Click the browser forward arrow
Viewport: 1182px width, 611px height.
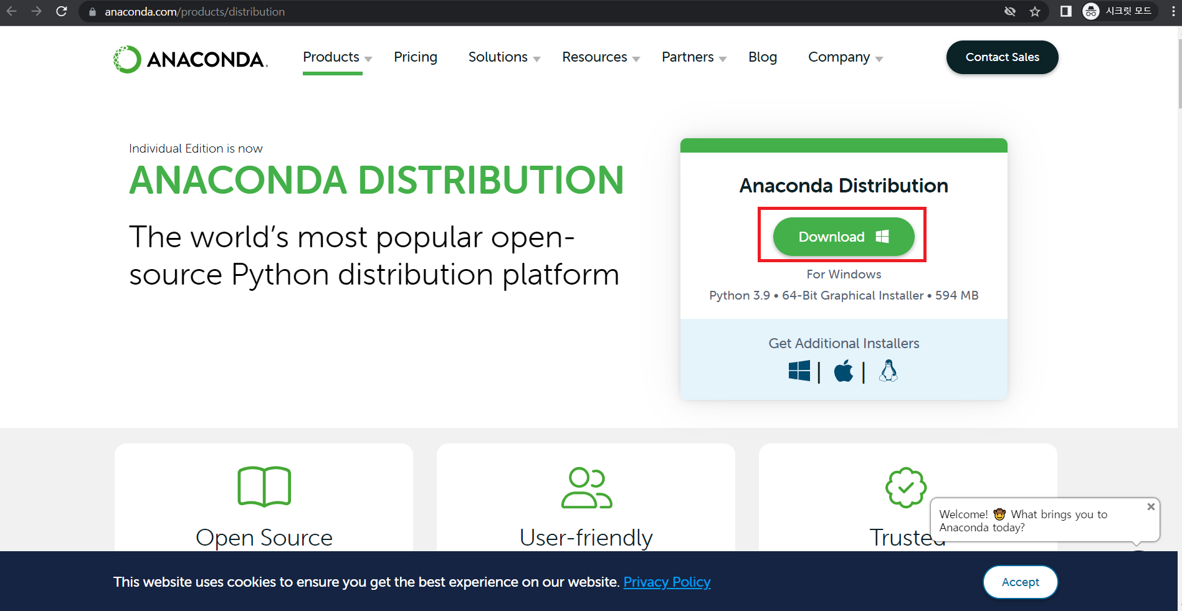36,11
